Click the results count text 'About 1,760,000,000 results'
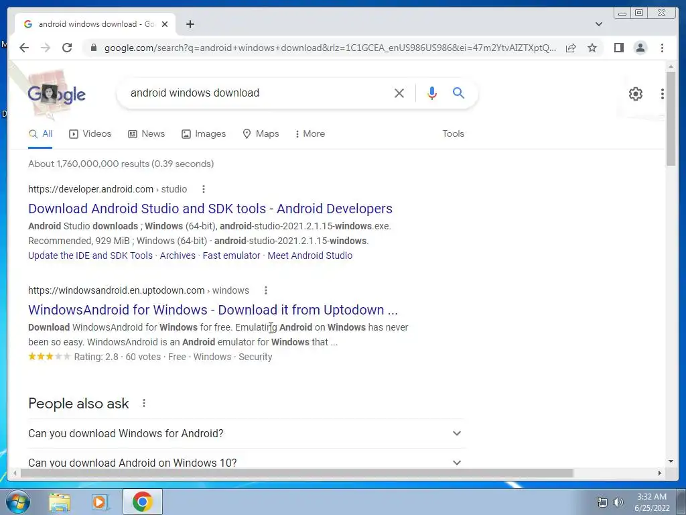Screen dimensions: 686x515 click(x=89, y=164)
